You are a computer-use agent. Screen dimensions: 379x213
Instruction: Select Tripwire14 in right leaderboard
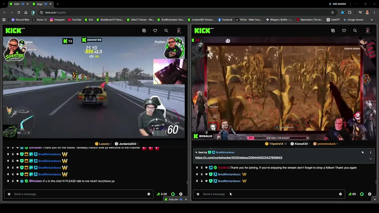(x=276, y=144)
